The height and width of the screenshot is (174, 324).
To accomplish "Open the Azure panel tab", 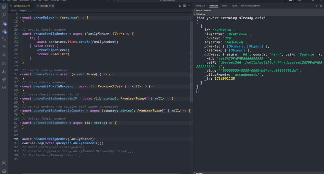I will coord(234,6).
